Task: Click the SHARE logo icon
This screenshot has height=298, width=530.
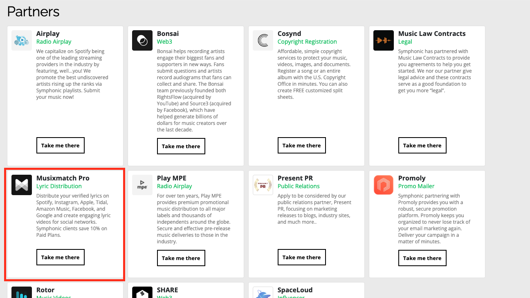Action: [142, 292]
